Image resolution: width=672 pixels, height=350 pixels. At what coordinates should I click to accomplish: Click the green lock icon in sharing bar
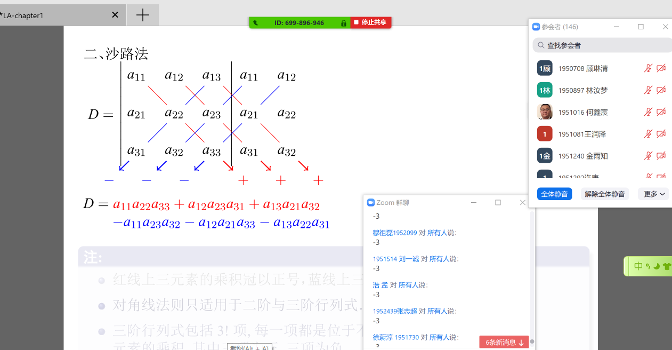[344, 23]
